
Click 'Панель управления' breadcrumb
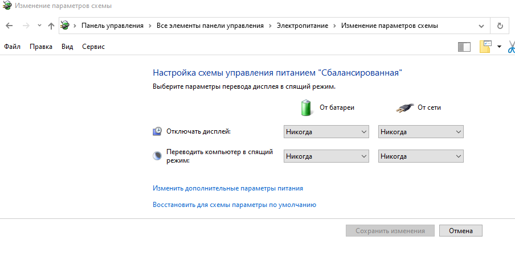[112, 26]
